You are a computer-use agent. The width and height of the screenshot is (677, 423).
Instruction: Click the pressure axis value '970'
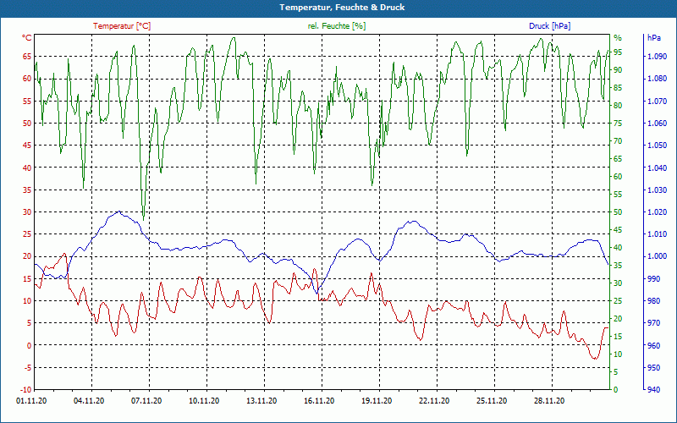653,323
